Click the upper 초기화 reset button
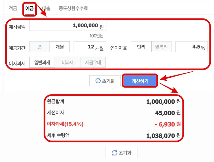The image size is (214, 162). [x=105, y=81]
